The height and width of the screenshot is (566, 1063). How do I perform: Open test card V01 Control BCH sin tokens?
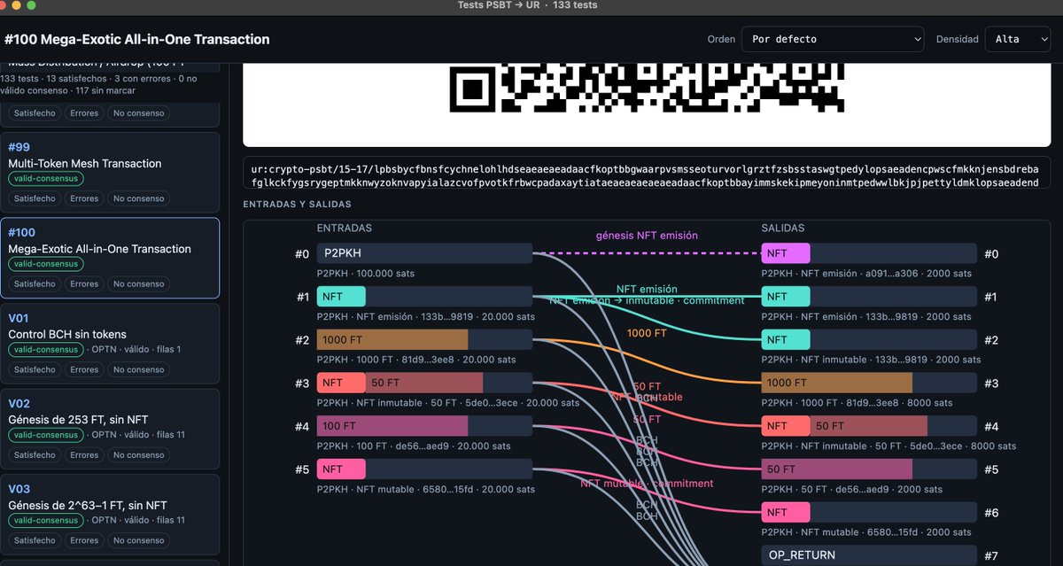[110, 343]
